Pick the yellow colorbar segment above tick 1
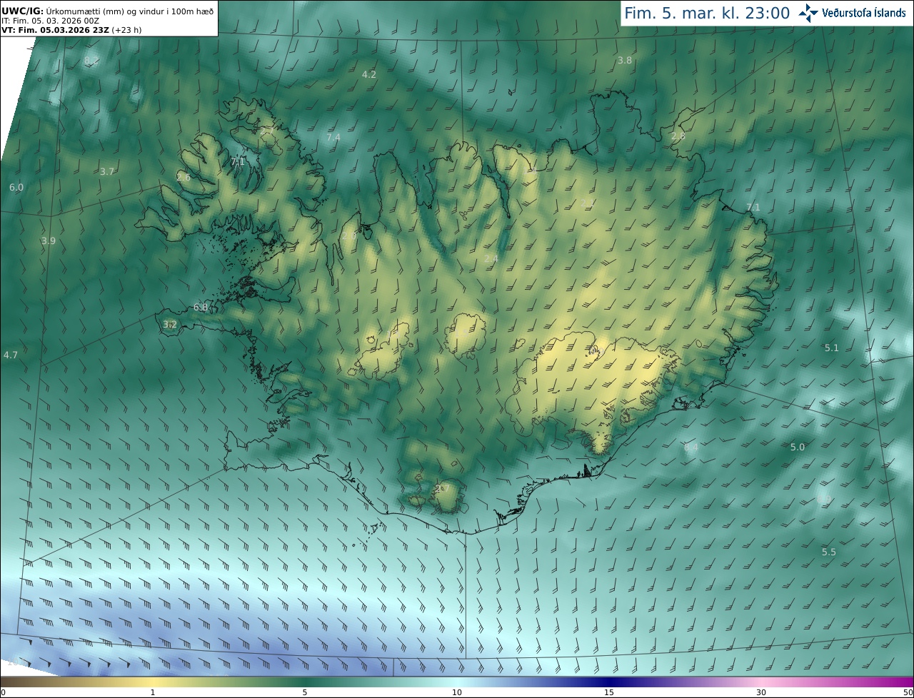This screenshot has height=698, width=914. click(153, 682)
